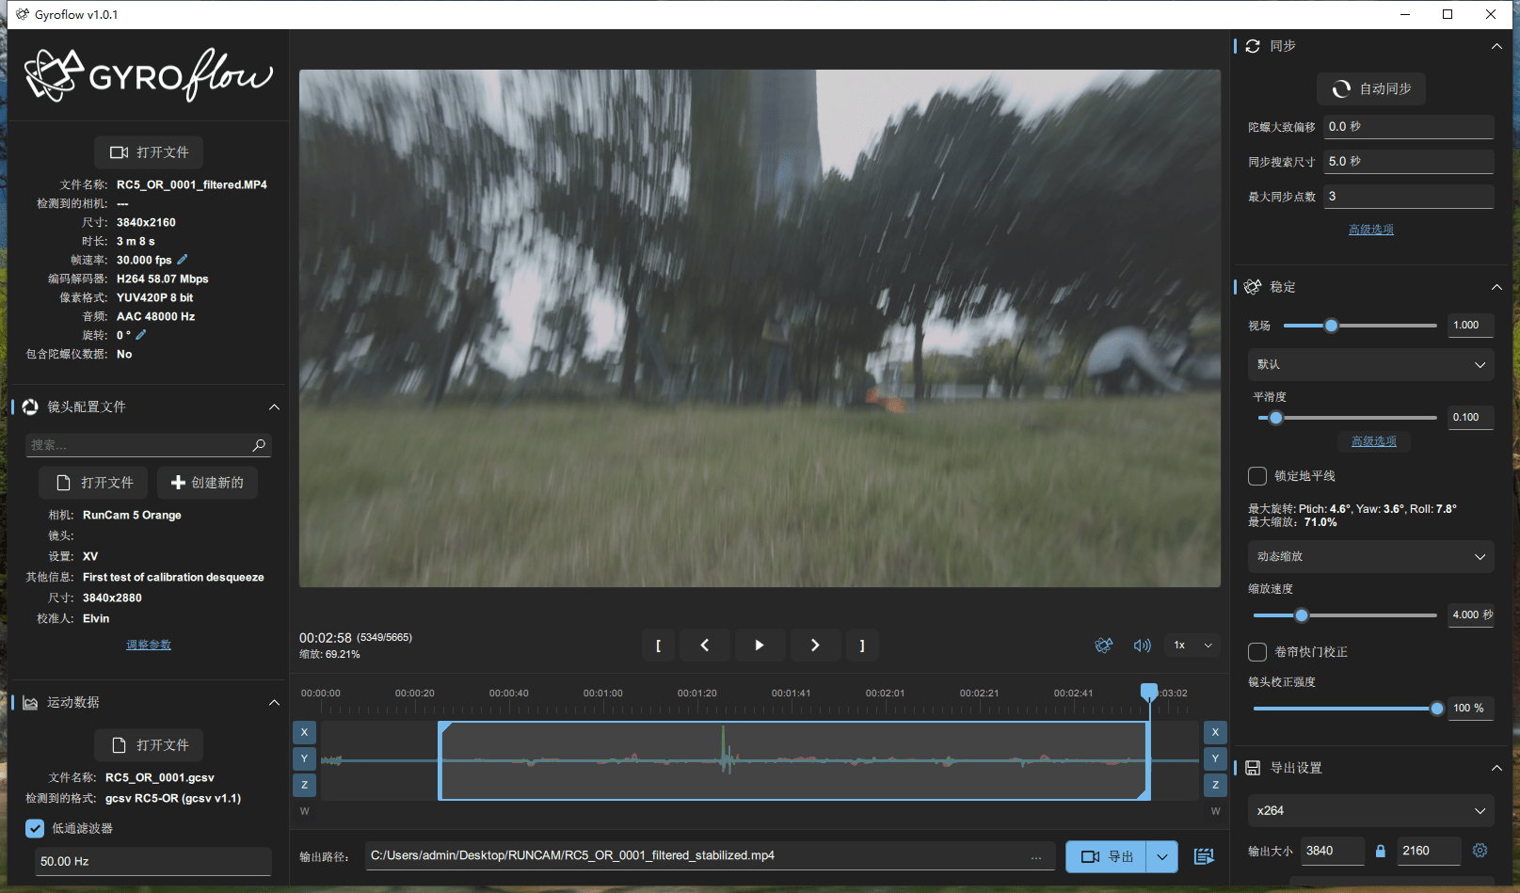Viewport: 1520px width, 893px height.
Task: Disable the low pass filter checkbox
Action: click(35, 829)
